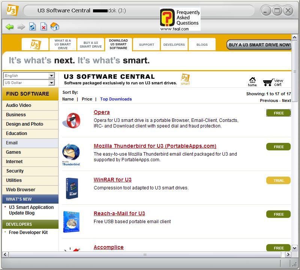Open the Opera product link

coord(102,112)
